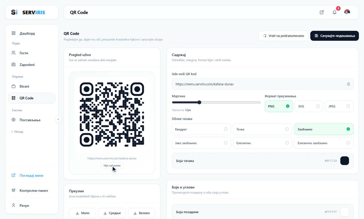Viewport: 364px width, 219px height.
Task: Click the Nije sačuvano badge
Action: click(112, 166)
